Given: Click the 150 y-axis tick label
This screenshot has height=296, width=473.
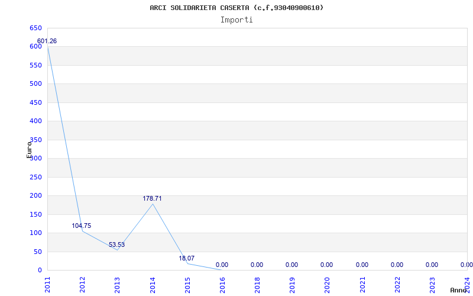Looking at the screenshot, I should 35,214.
